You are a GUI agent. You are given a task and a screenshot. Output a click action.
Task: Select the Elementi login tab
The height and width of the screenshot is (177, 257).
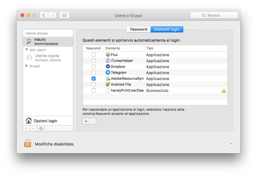167,29
